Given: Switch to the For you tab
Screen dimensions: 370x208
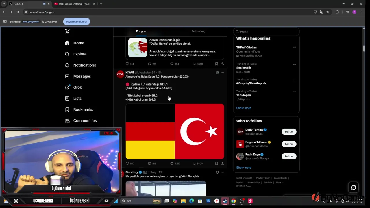Looking at the screenshot, I should [x=141, y=31].
